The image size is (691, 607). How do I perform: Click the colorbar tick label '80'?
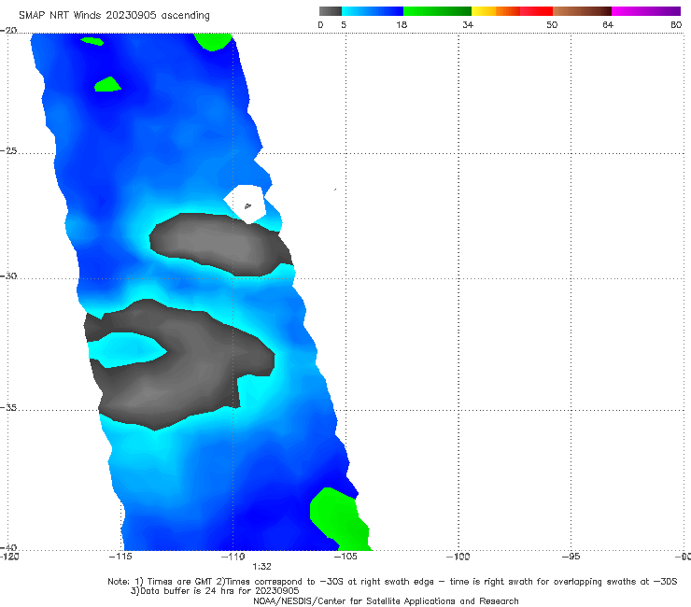pyautogui.click(x=676, y=24)
